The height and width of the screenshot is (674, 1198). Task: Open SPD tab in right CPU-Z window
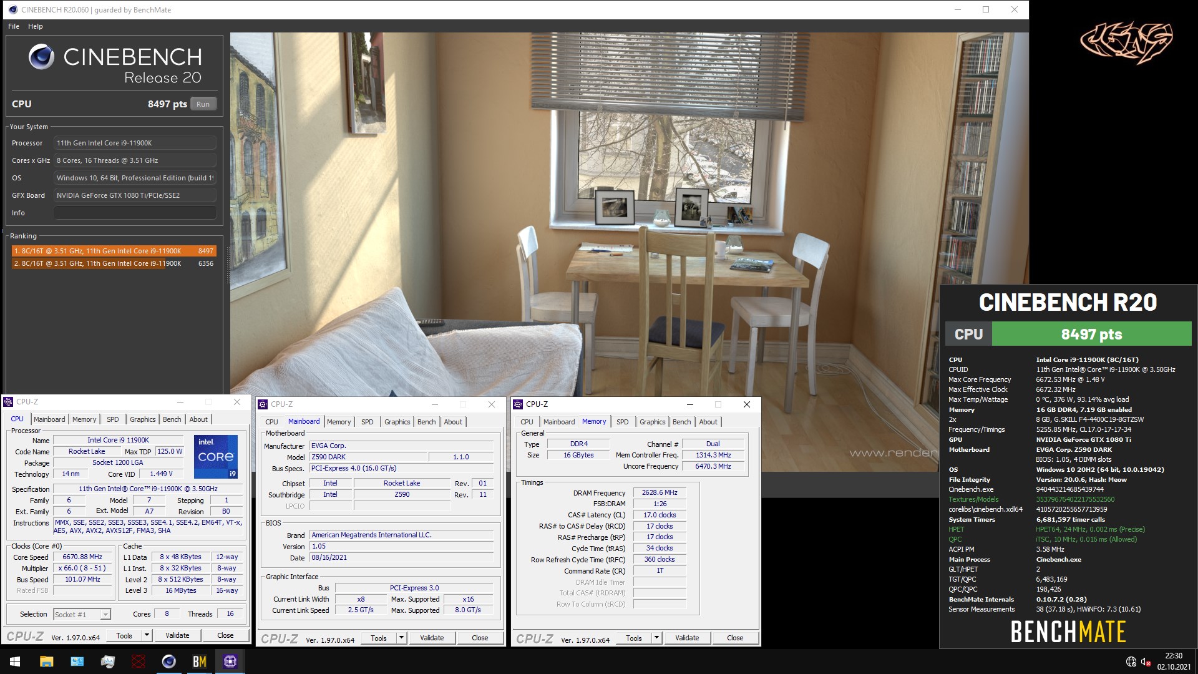(x=622, y=422)
